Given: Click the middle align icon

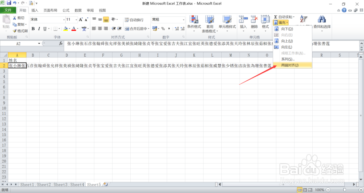Looking at the screenshot, I should 100,20.
